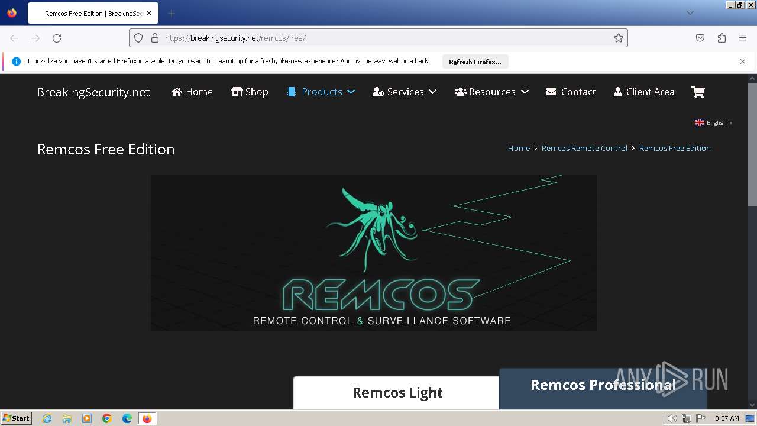The image size is (757, 426).
Task: Dismiss the Firefox refresh notification bar
Action: 743,62
